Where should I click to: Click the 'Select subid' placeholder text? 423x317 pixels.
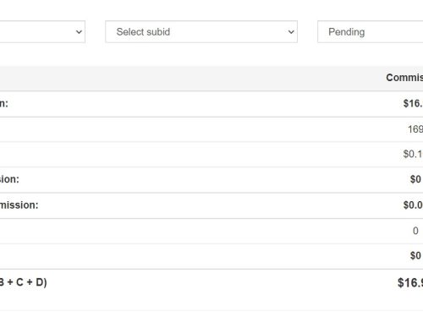click(143, 32)
